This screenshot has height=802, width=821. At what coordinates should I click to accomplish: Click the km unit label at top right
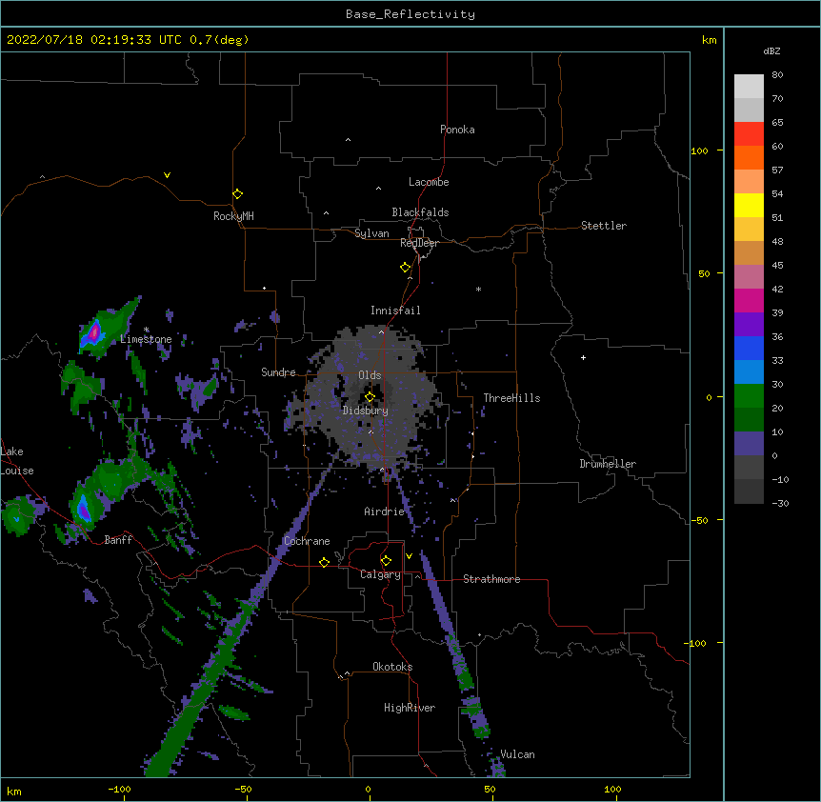[x=709, y=40]
